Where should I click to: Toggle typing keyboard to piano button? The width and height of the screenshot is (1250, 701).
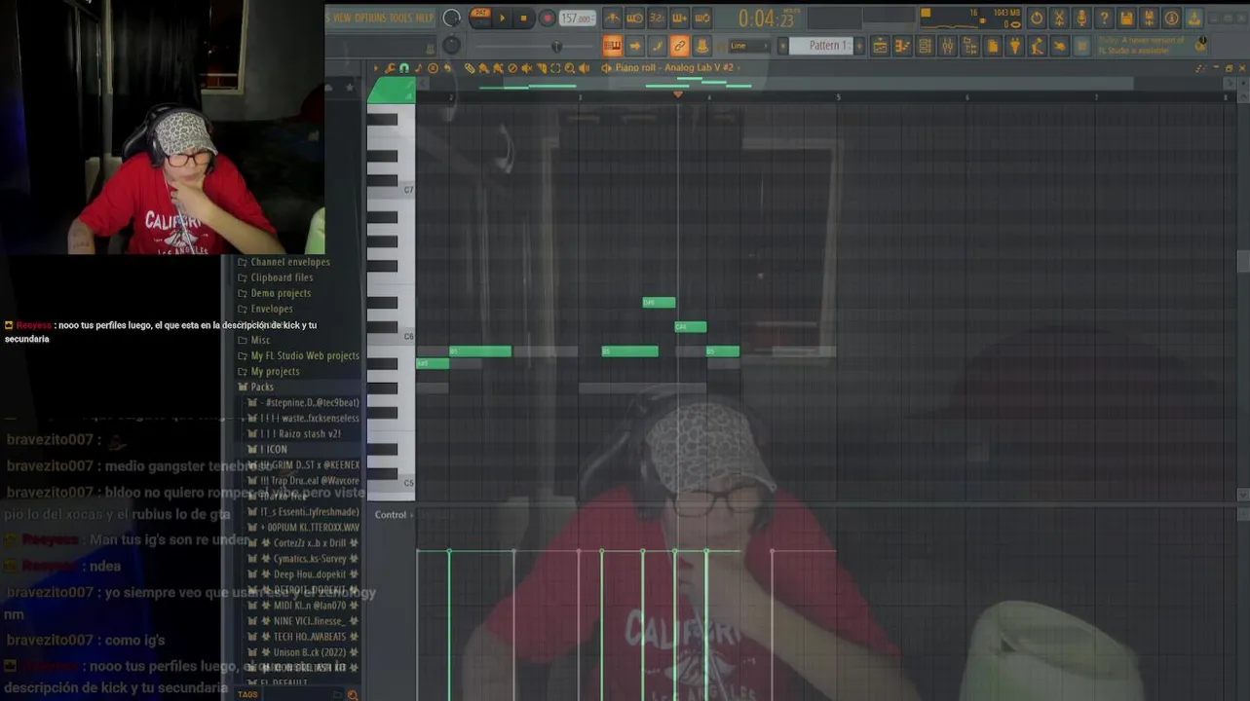613,46
